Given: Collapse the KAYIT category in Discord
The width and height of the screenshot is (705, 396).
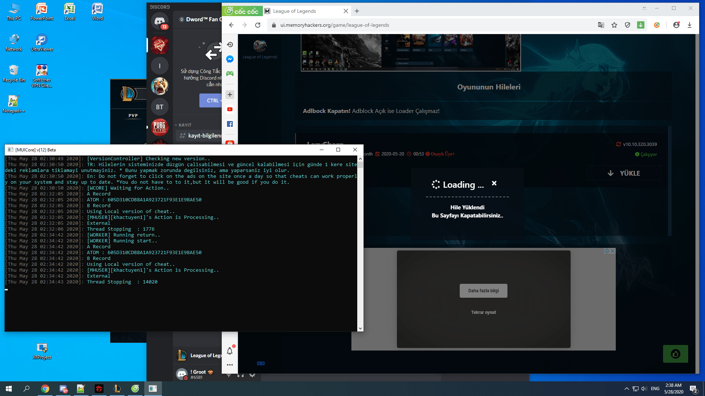Looking at the screenshot, I should (183, 125).
